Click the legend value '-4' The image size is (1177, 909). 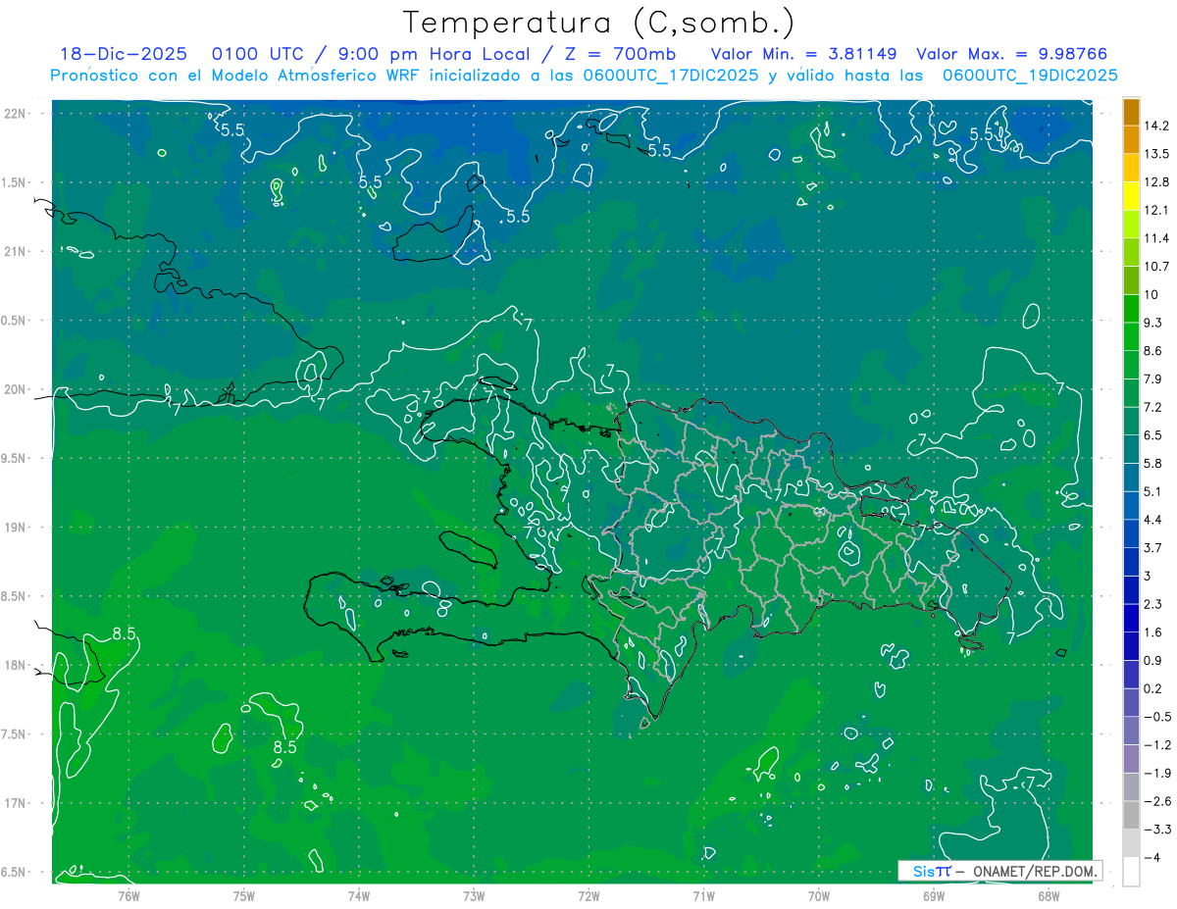(x=1151, y=857)
